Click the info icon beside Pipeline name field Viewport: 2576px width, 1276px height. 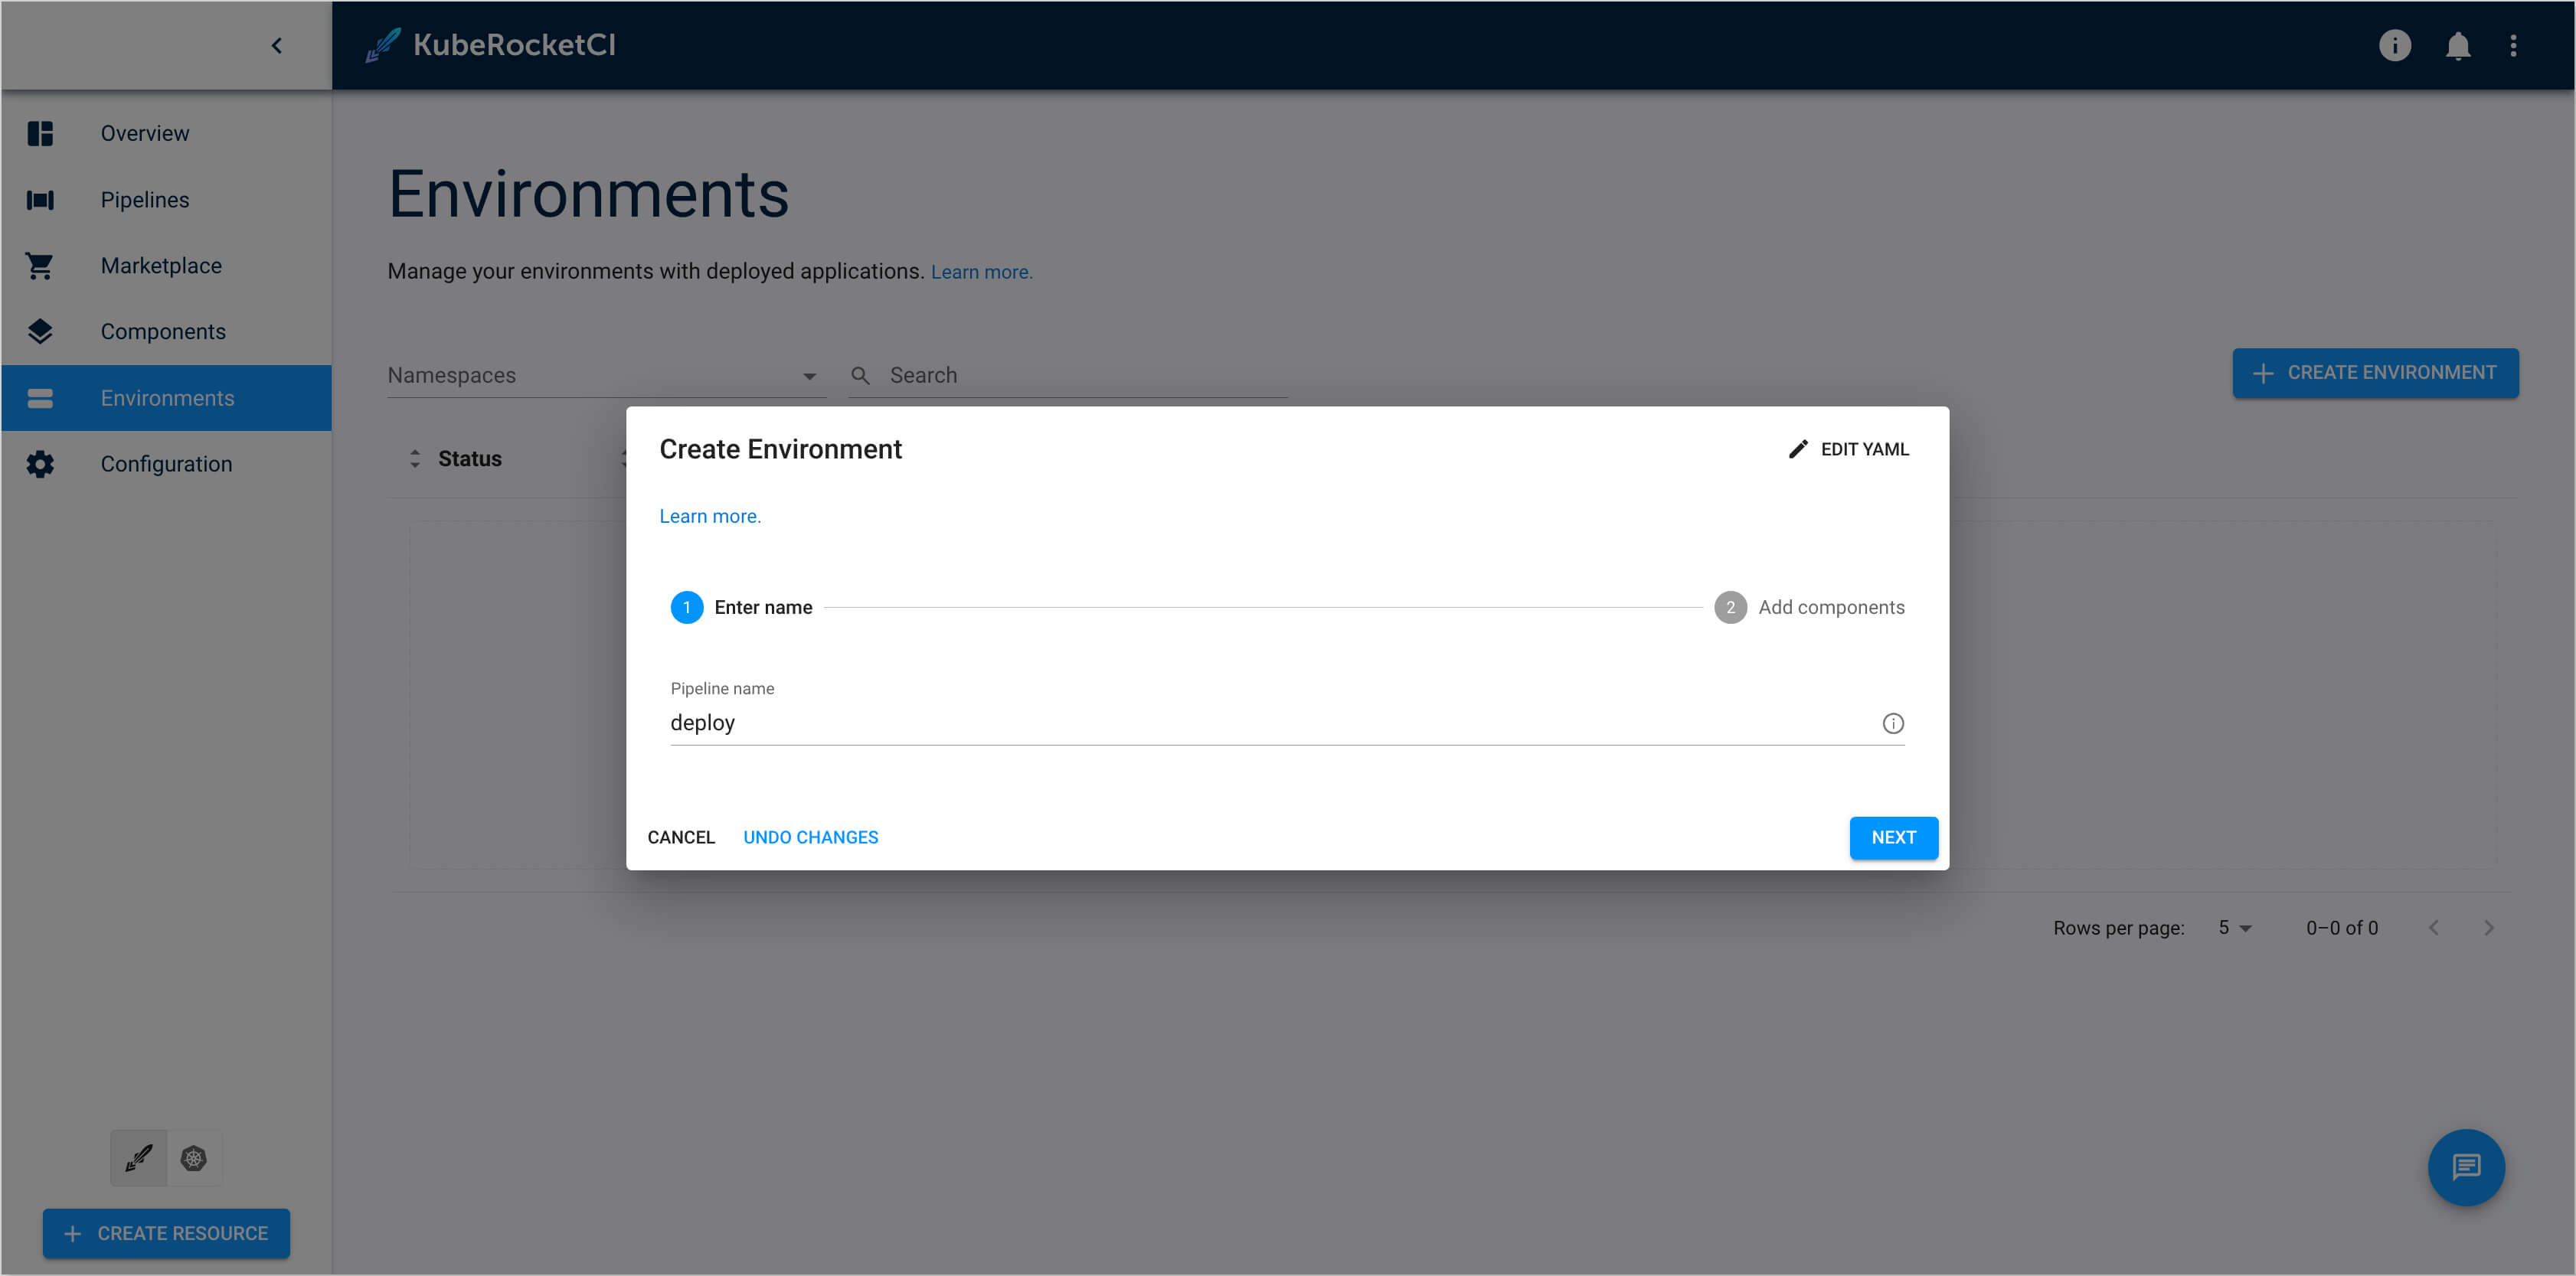click(1892, 723)
